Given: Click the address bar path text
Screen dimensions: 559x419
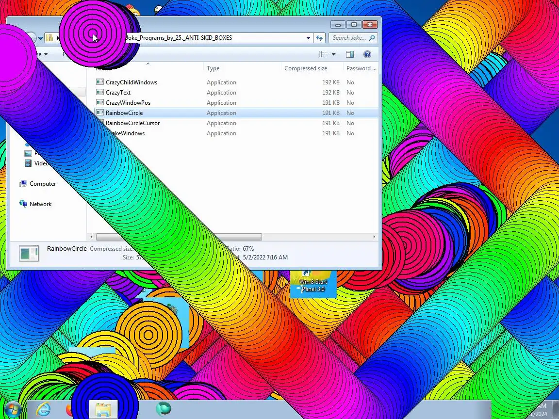Looking at the screenshot, I should tap(178, 38).
